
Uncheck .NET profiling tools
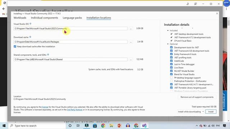click(171, 57)
